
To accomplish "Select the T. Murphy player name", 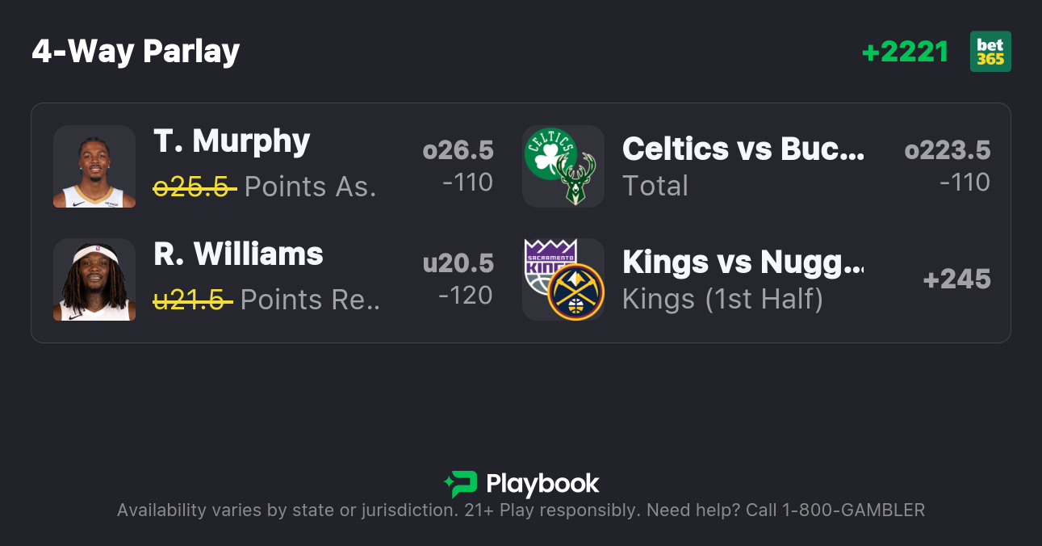I will [232, 141].
